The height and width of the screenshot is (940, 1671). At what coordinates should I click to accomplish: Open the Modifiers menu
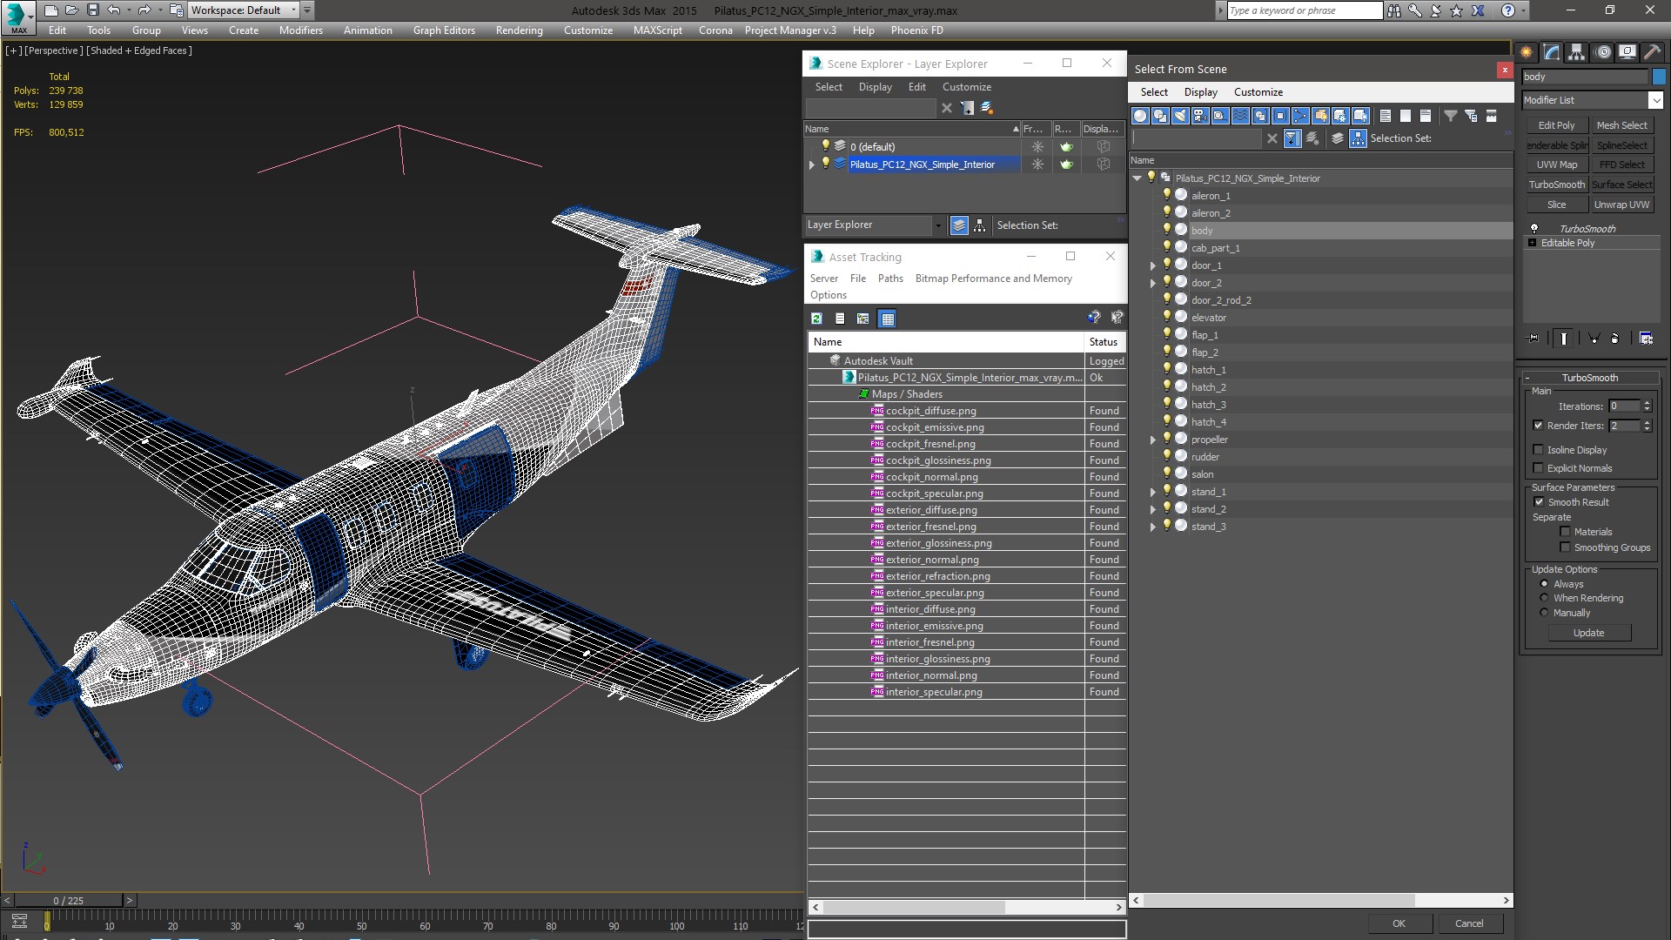tap(300, 30)
